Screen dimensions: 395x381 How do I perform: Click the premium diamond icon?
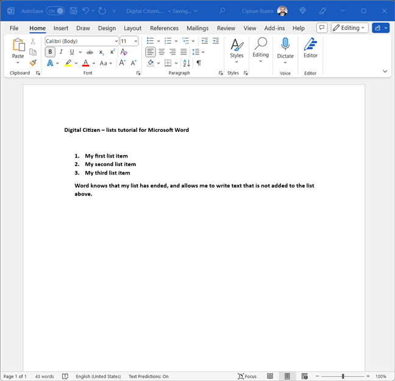[302, 11]
